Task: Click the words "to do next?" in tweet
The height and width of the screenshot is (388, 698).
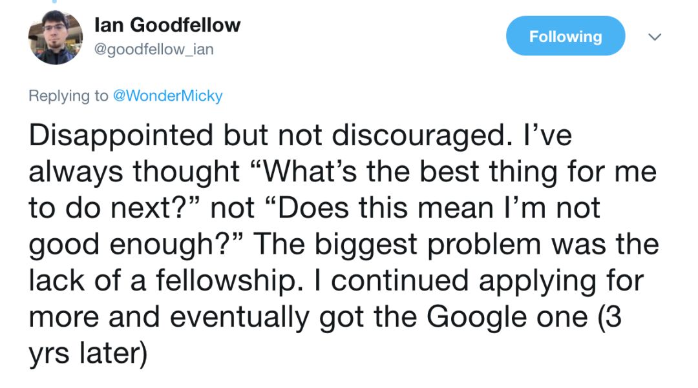Action: click(x=114, y=208)
